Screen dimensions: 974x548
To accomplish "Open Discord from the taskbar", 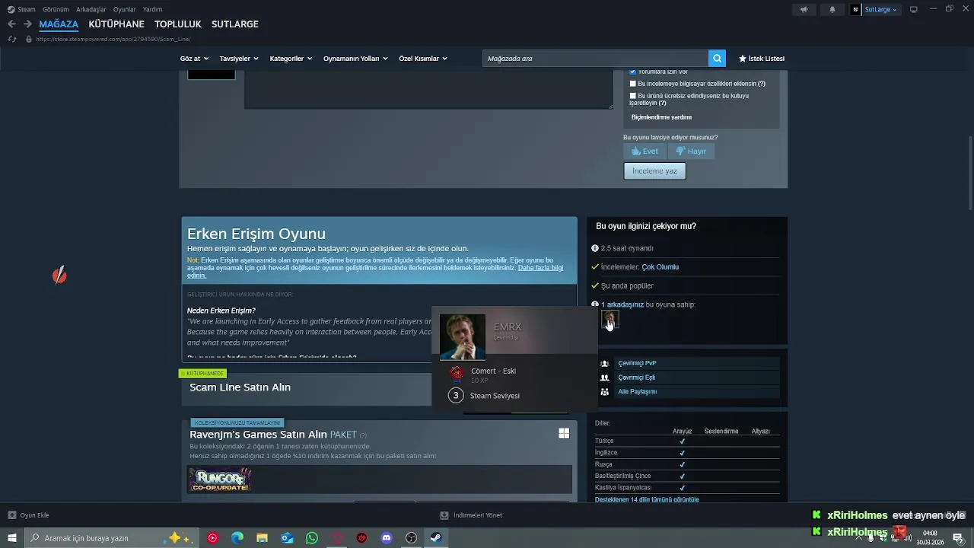I will click(387, 538).
